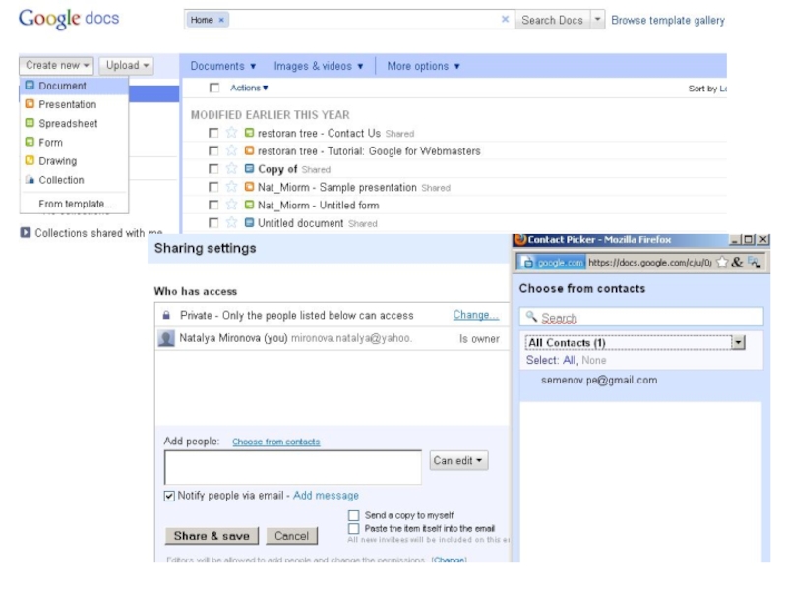Viewport: 787px width, 590px height.
Task: Choose Document from Create new menu
Action: pyautogui.click(x=75, y=86)
